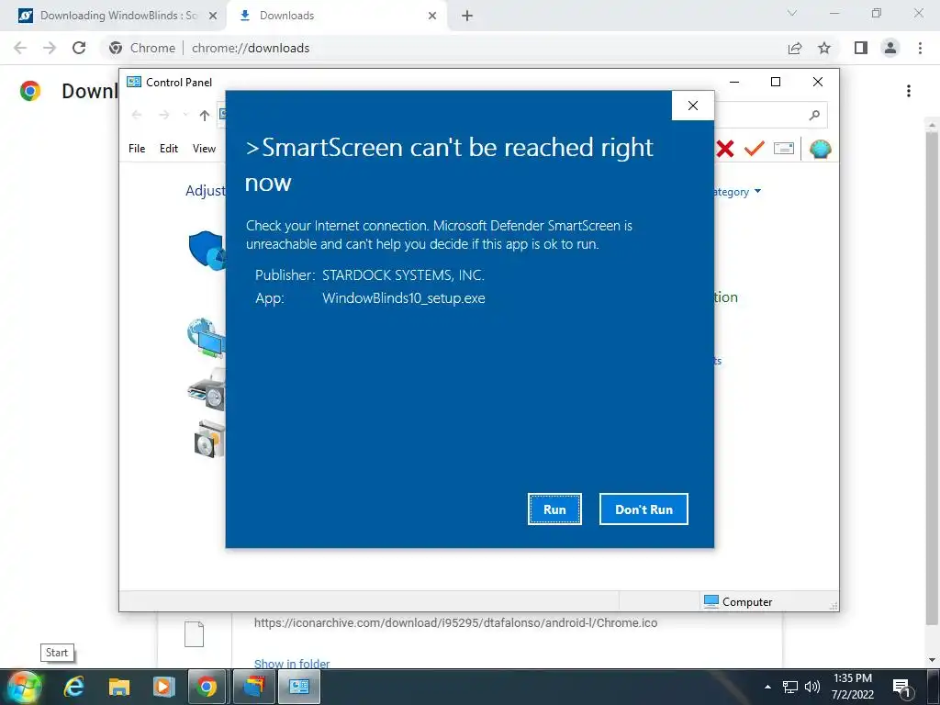Open Chrome's three-dot main menu
Viewport: 940px width, 705px height.
(920, 48)
